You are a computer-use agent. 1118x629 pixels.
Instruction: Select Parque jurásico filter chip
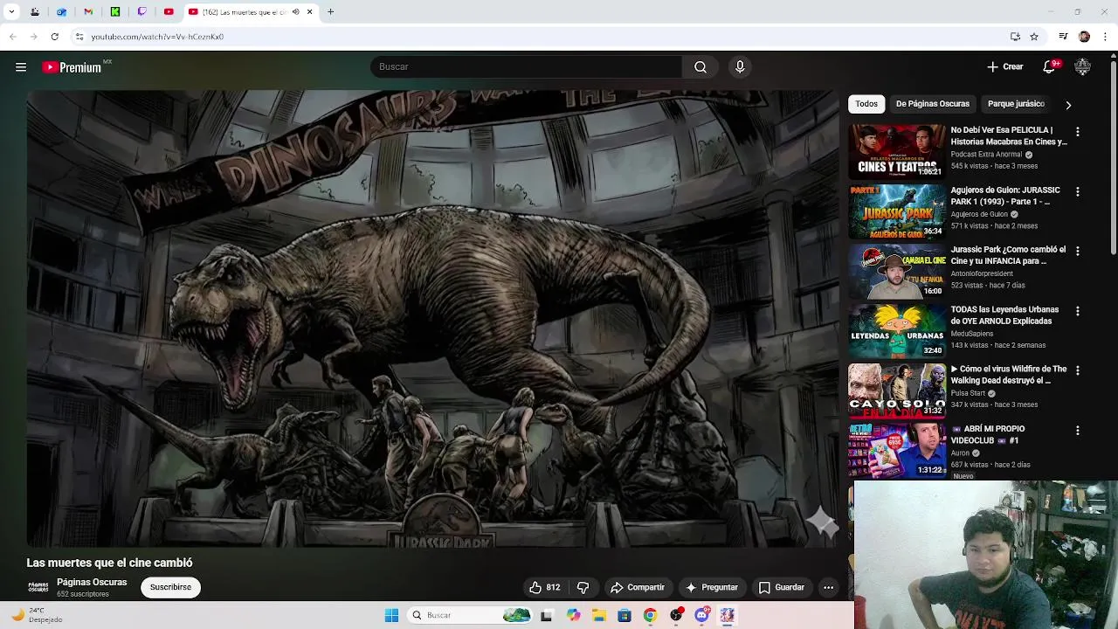pos(1016,104)
